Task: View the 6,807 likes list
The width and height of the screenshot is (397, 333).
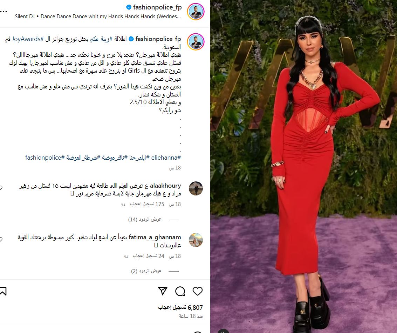Action: tap(180, 308)
